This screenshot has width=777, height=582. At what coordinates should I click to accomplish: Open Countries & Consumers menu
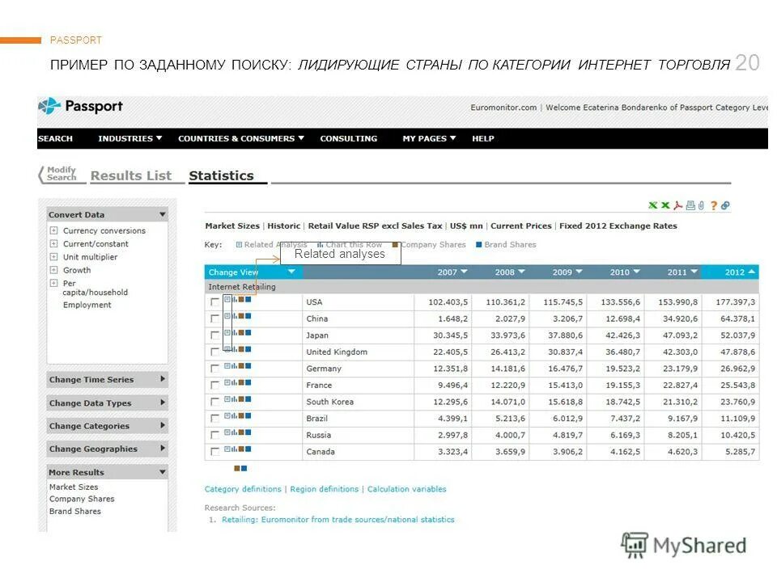[x=241, y=138]
